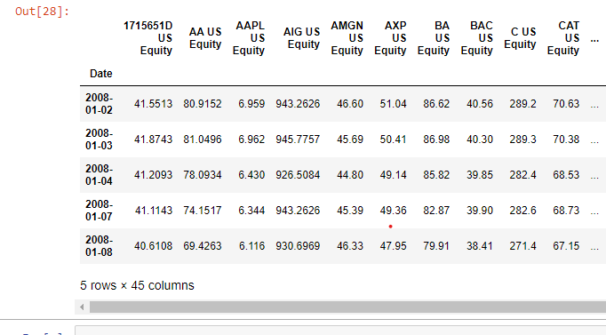The height and width of the screenshot is (335, 606).
Task: Click the CAT US Equity column header
Action: point(563,38)
